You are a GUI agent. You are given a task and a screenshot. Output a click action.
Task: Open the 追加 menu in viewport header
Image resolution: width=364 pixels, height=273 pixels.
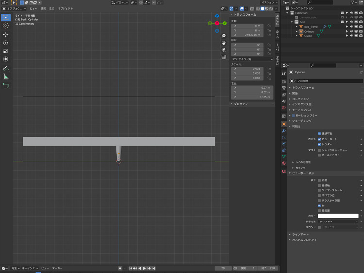(51, 8)
